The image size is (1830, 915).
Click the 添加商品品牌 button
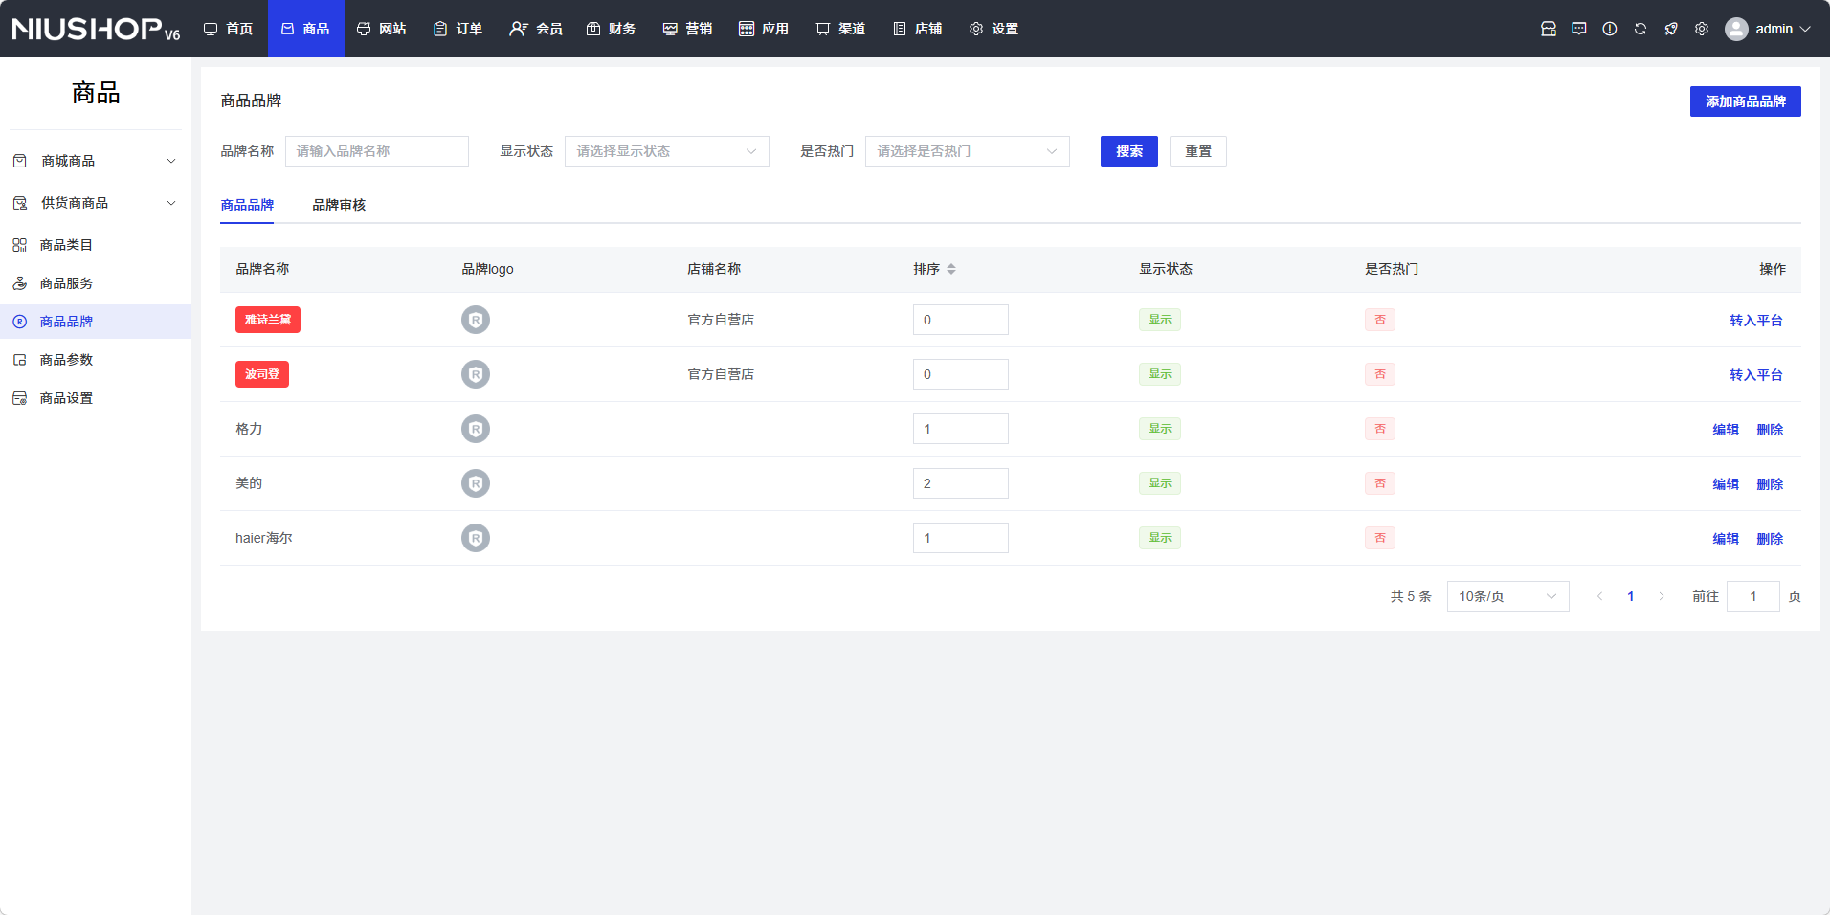coord(1745,101)
